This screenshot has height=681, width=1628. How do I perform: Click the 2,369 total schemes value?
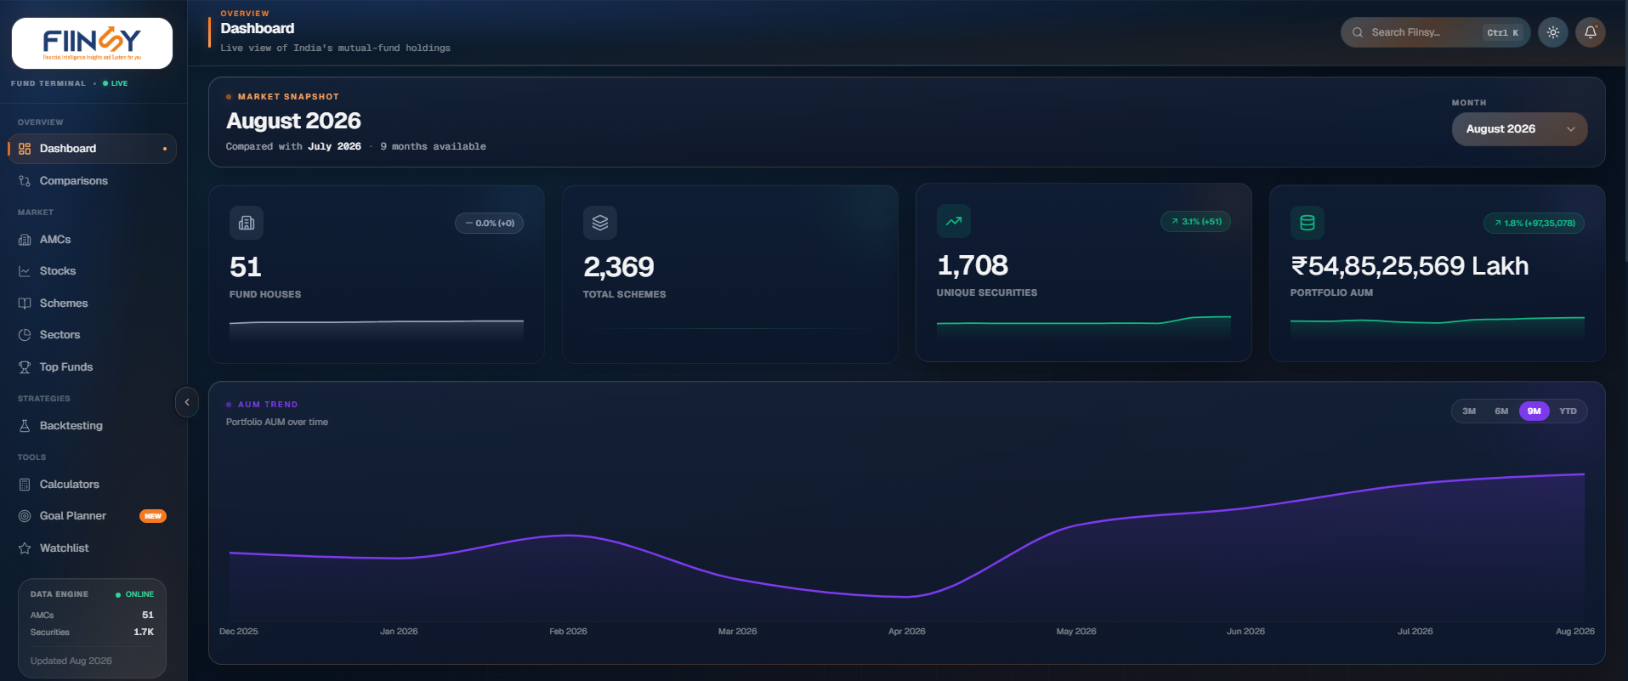pyautogui.click(x=619, y=268)
